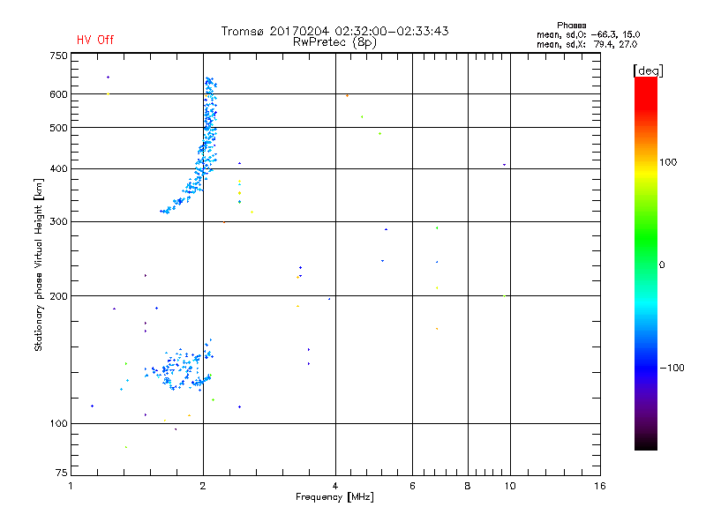The width and height of the screenshot is (706, 529).
Task: Click height axis tick label "300"
Action: pyautogui.click(x=58, y=222)
